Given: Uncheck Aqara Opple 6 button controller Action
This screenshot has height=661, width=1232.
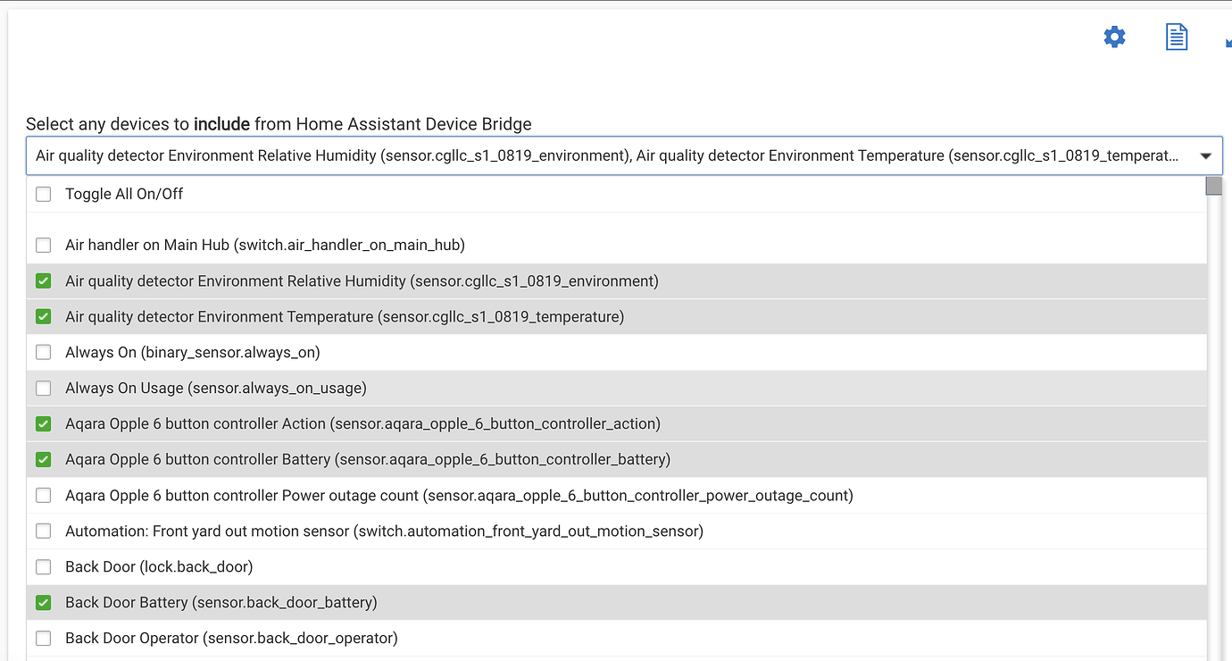Looking at the screenshot, I should 43,423.
